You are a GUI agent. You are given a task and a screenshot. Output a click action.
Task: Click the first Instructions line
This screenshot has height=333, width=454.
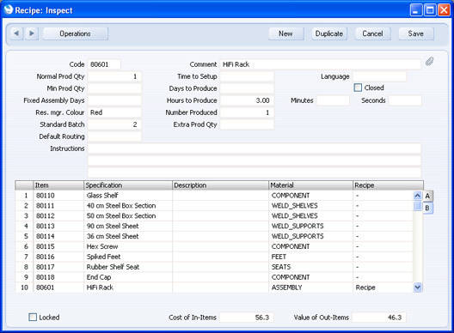pyautogui.click(x=255, y=148)
